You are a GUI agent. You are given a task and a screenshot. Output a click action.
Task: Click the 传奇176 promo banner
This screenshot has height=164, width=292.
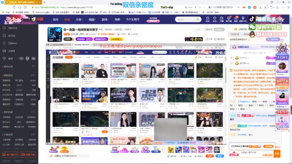pyautogui.click(x=194, y=39)
